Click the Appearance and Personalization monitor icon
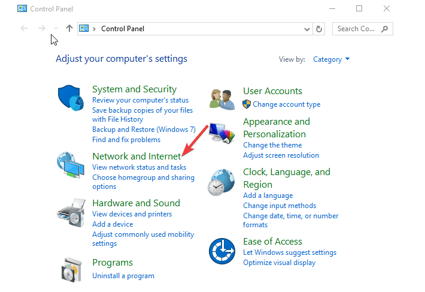The height and width of the screenshot is (292, 425). click(x=221, y=133)
